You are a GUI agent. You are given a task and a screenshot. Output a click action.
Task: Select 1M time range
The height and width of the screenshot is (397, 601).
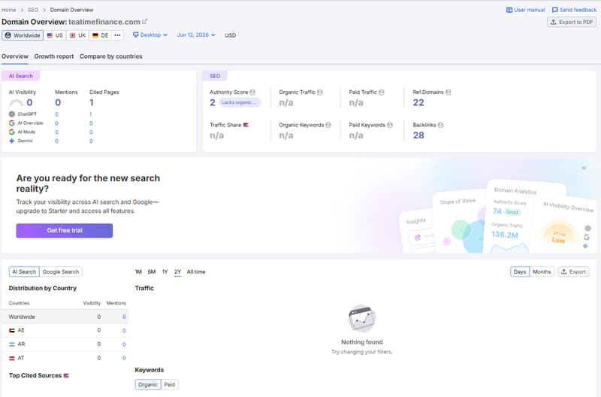pos(138,271)
